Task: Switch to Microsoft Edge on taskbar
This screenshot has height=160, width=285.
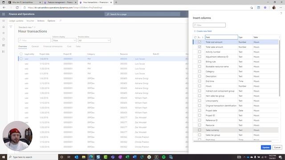Action: (91, 157)
